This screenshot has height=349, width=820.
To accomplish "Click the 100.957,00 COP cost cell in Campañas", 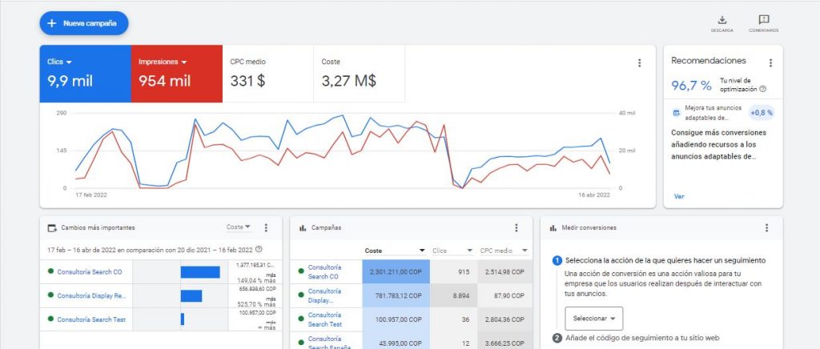I will (x=396, y=319).
